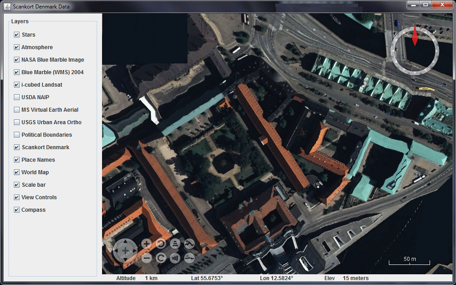Viewport: 456px width, 285px height.
Task: Decrease vertical exaggeration with the terrain control
Action: click(x=189, y=258)
